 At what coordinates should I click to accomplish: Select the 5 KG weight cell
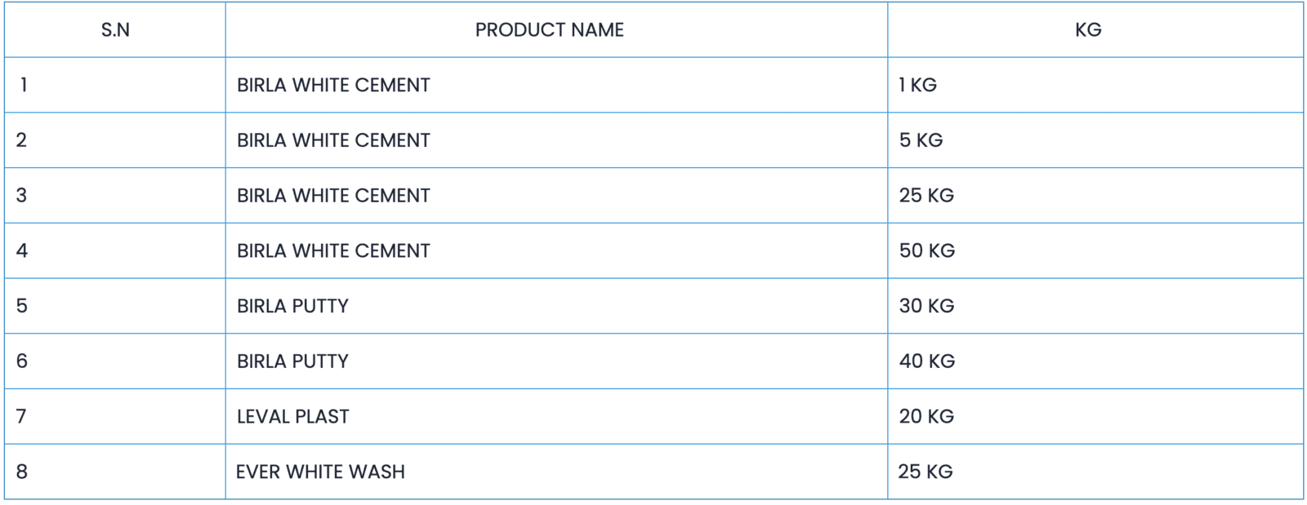coord(921,140)
